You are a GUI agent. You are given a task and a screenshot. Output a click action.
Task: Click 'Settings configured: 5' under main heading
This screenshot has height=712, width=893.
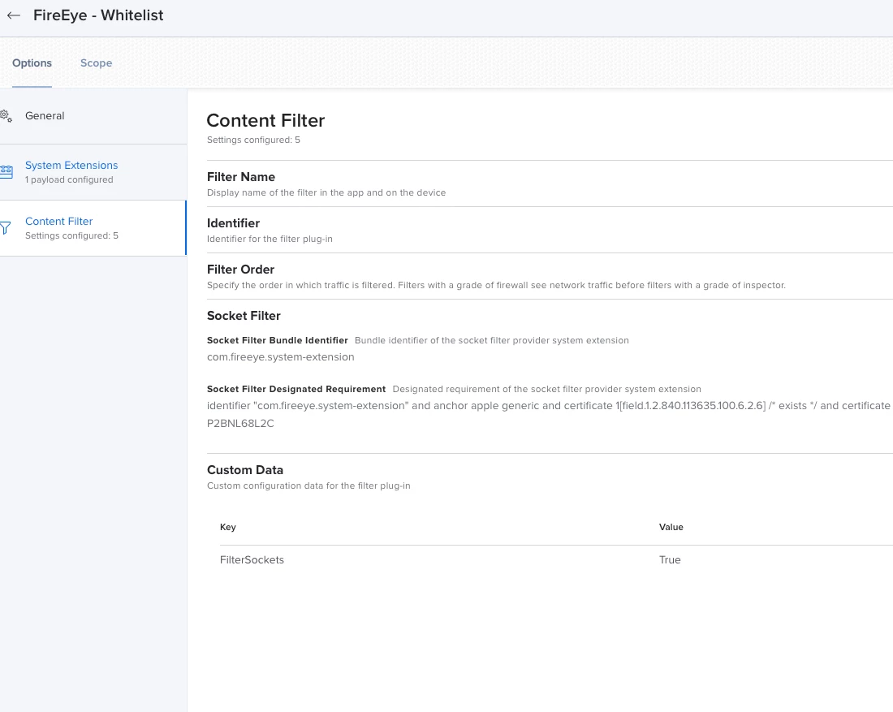pyautogui.click(x=253, y=140)
